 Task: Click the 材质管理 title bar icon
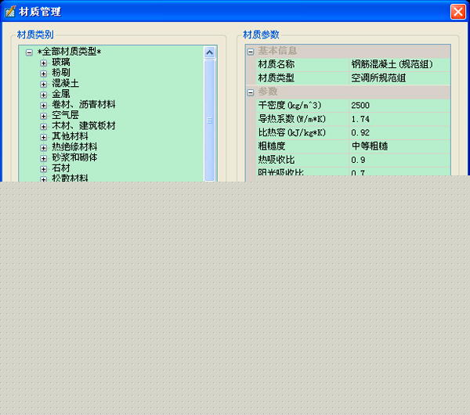(10, 12)
